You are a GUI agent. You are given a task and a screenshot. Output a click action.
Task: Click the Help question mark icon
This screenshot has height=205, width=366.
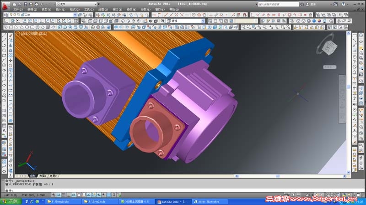click(x=344, y=4)
